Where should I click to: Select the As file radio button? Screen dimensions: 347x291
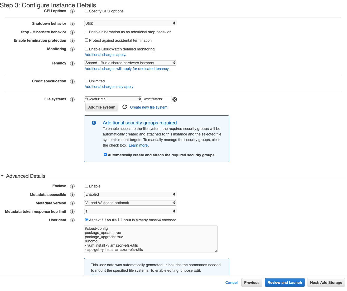pyautogui.click(x=104, y=219)
